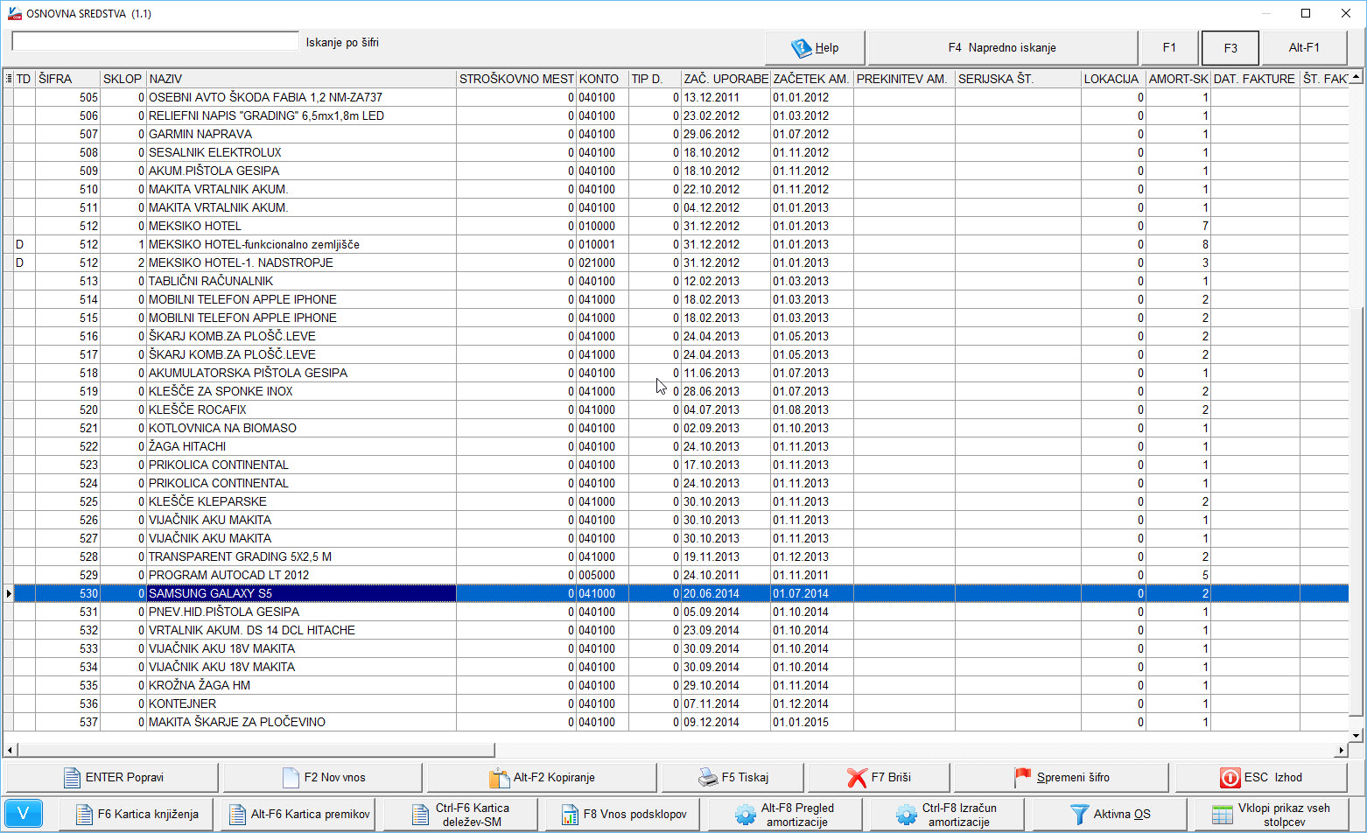Click the Help button label
Screen dimensions: 1367x833
827,48
